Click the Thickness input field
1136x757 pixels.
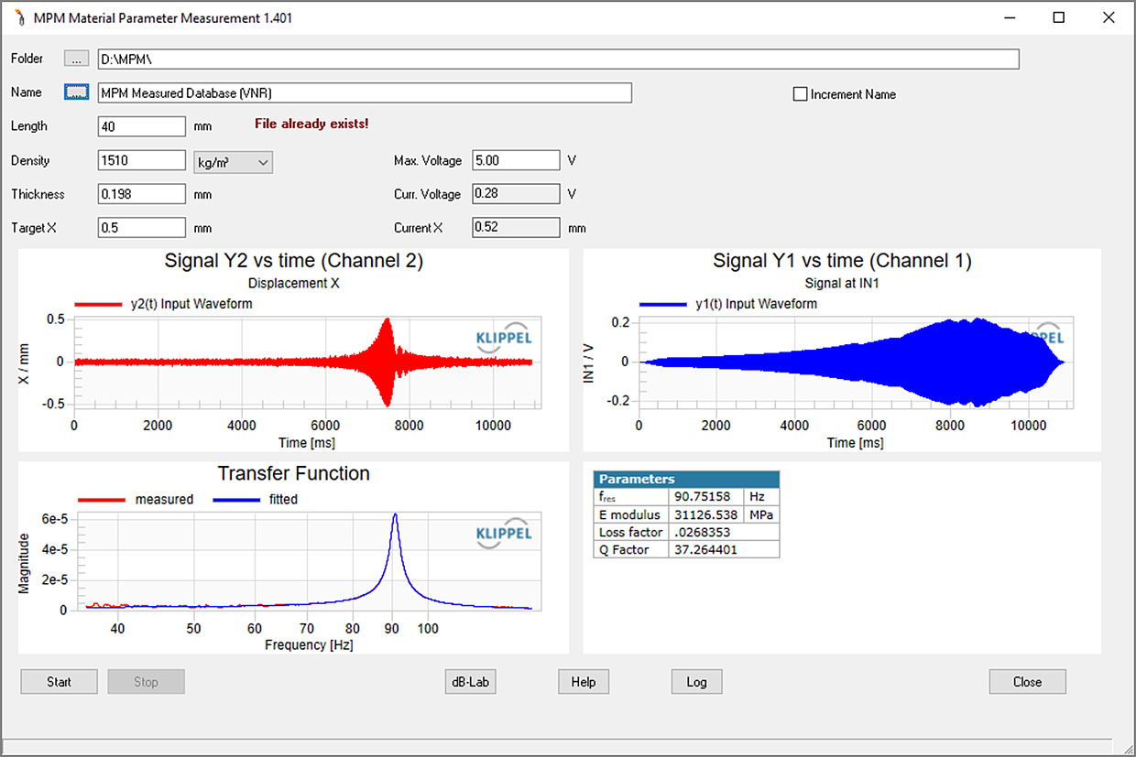point(141,194)
